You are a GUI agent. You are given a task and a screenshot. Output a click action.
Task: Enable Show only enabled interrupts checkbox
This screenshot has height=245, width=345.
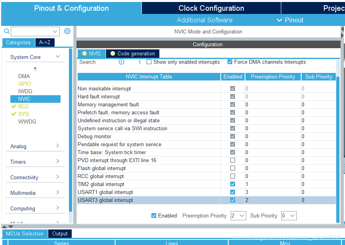point(149,62)
